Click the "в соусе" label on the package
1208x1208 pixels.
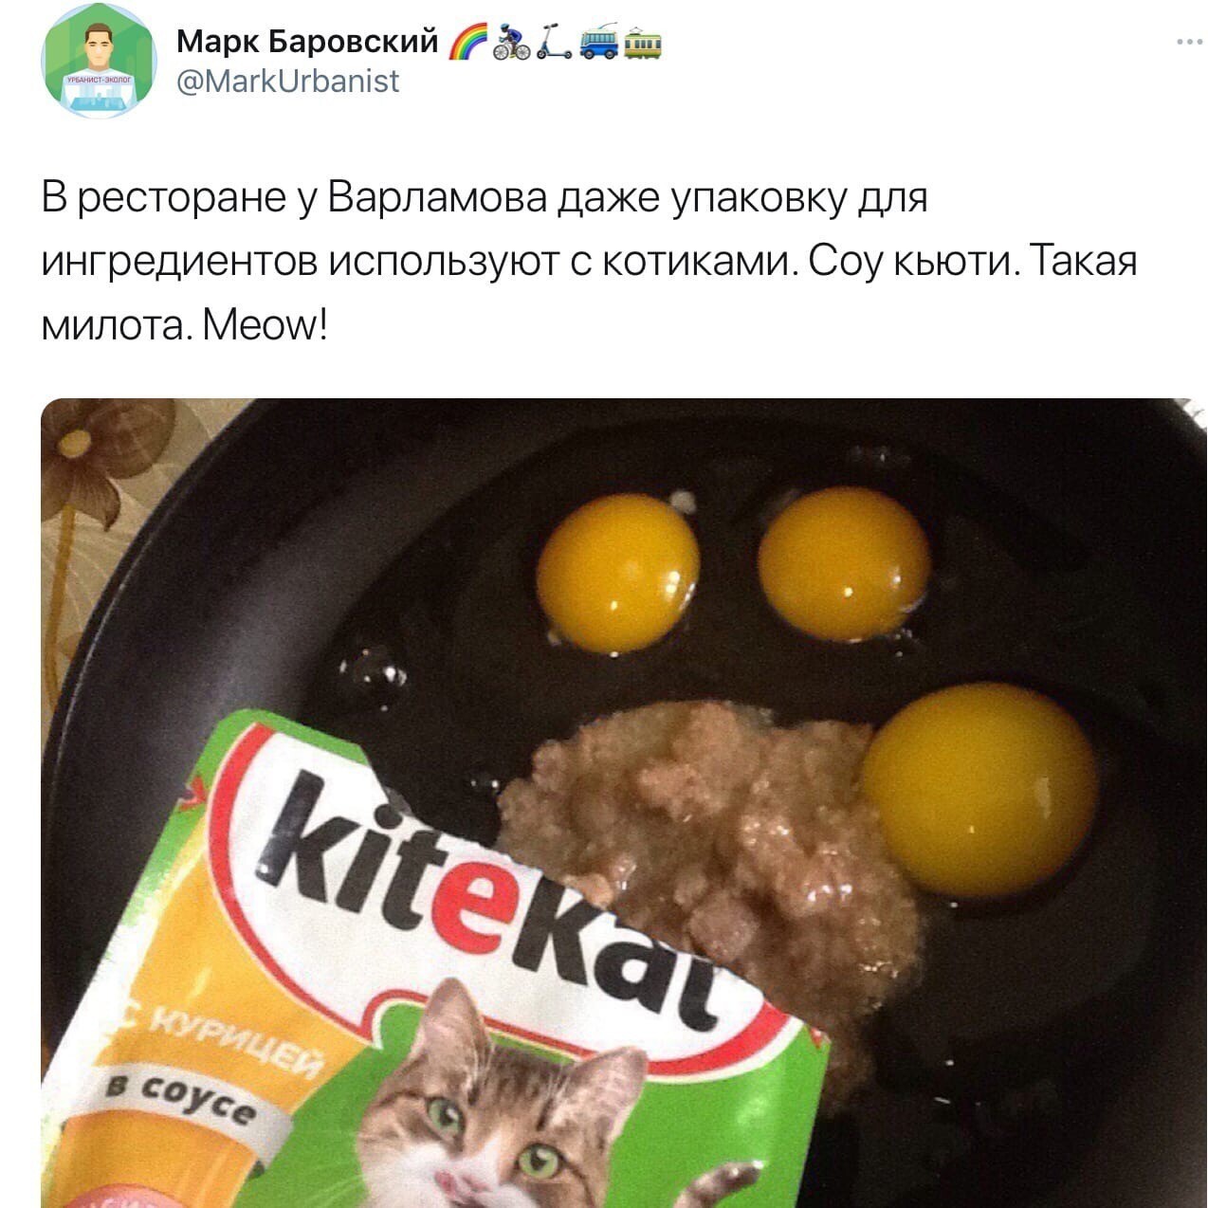coord(180,1098)
